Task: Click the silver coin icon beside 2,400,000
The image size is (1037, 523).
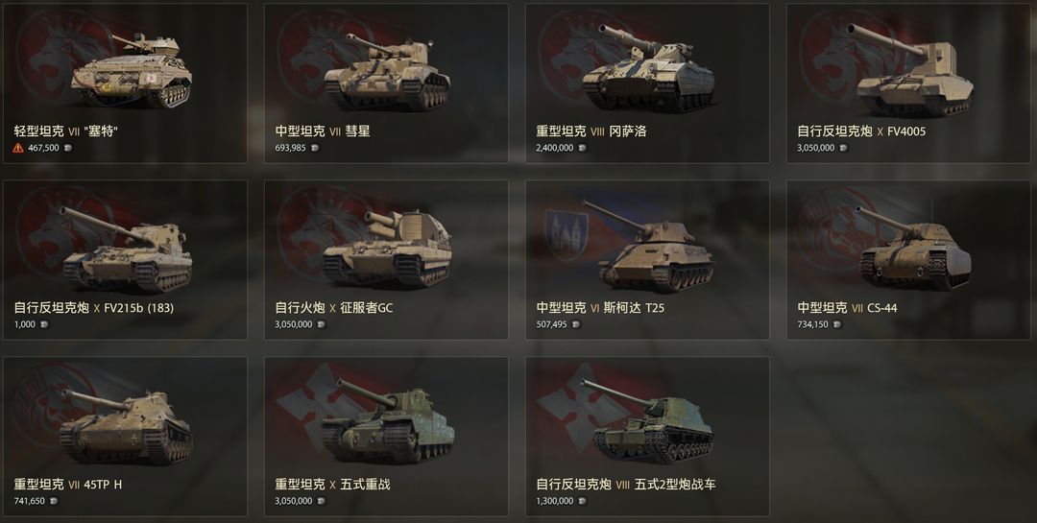Action: coord(582,148)
